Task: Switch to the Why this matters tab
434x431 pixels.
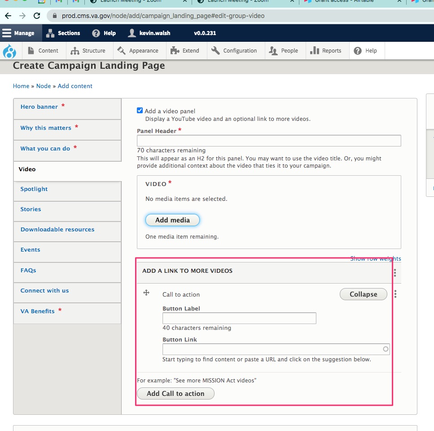Action: click(x=67, y=130)
